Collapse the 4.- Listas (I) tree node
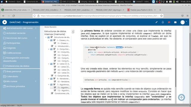 coord(49,64)
